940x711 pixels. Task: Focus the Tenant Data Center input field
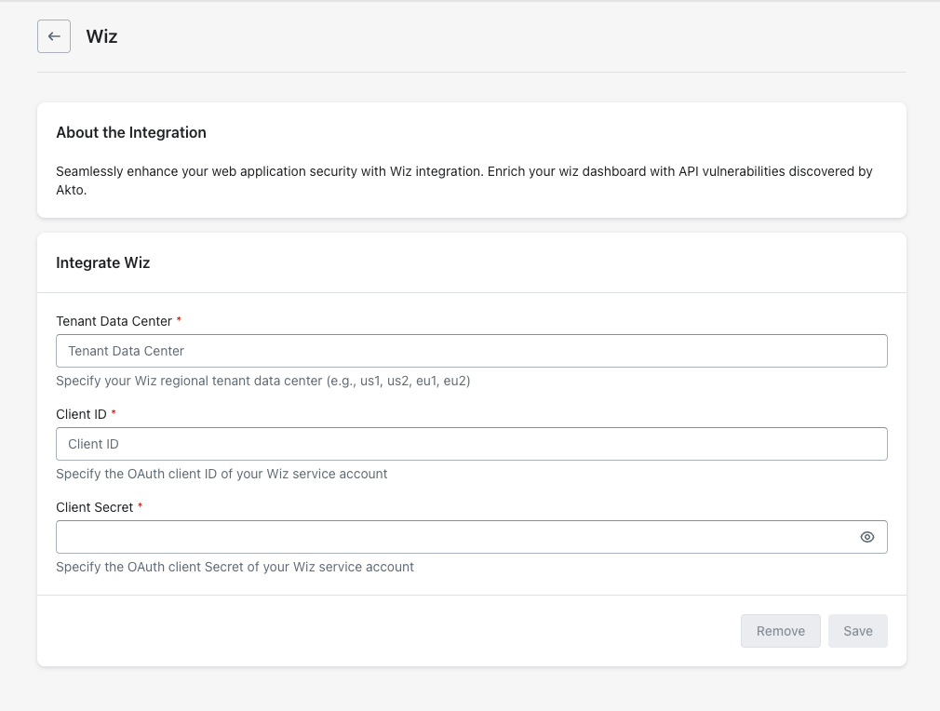472,351
